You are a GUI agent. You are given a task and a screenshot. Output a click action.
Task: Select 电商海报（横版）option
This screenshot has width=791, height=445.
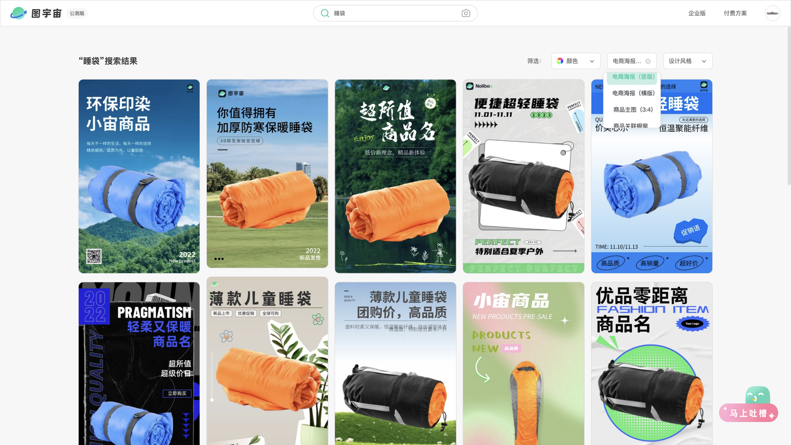coord(633,93)
